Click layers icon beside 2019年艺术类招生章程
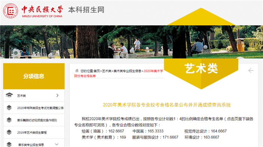263x147 pixels. 9,132
